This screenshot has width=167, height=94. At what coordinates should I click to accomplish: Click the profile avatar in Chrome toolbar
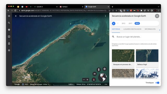pyautogui.click(x=155, y=10)
